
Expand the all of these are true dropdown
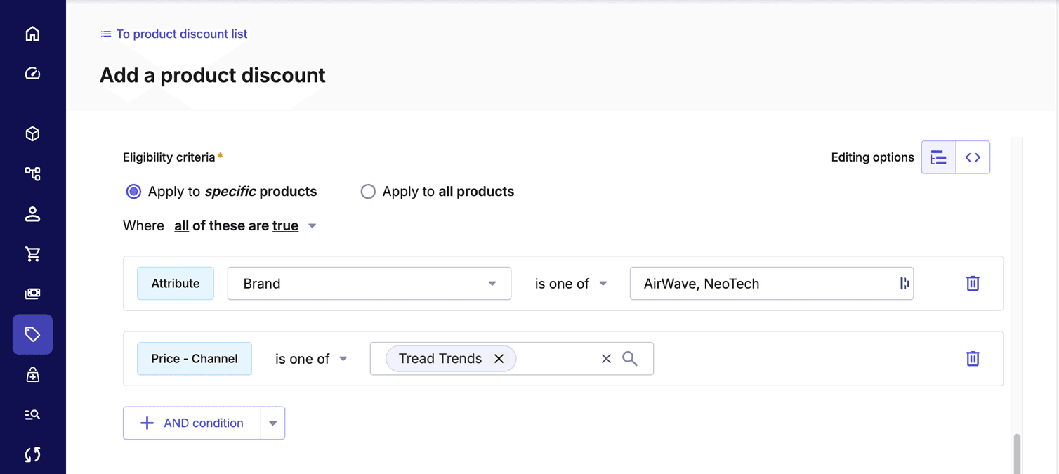coord(312,225)
